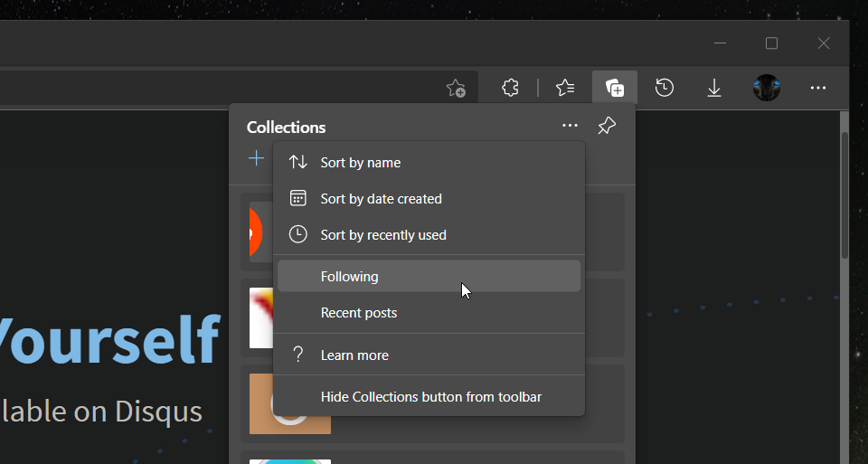Image resolution: width=868 pixels, height=464 pixels.
Task: Open the Favorites list icon
Action: (x=565, y=88)
